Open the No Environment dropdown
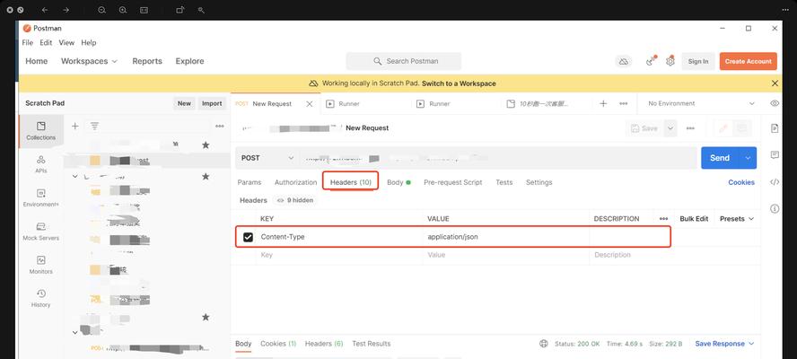 click(x=702, y=104)
